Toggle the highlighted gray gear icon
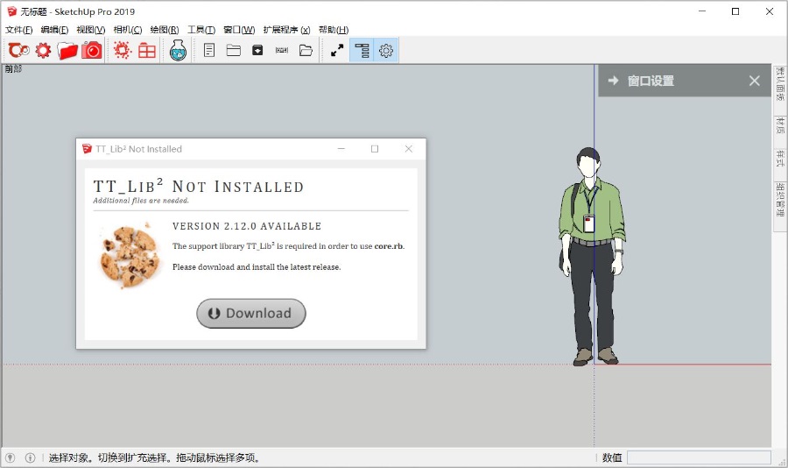788x468 pixels. click(x=386, y=50)
